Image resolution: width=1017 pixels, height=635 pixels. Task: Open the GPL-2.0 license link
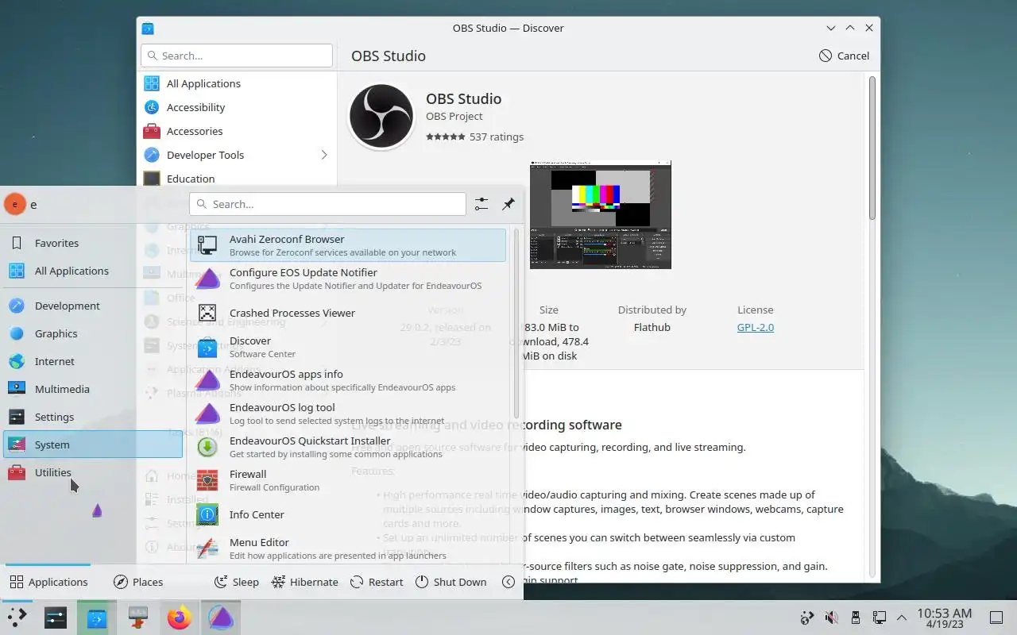755,327
